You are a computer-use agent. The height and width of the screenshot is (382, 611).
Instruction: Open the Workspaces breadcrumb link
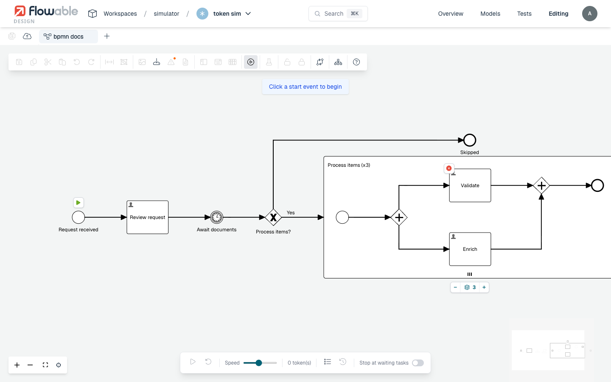120,14
